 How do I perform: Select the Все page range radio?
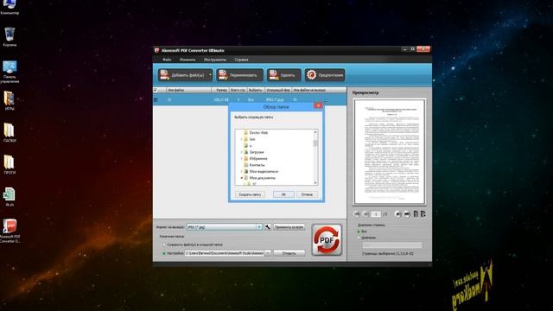coord(359,232)
